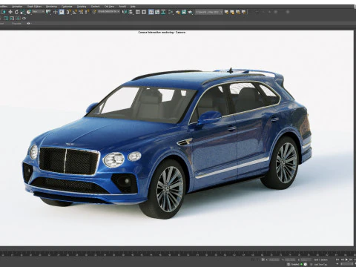356x267 pixels.
Task: Go to start of animation
Action: (x=337, y=260)
